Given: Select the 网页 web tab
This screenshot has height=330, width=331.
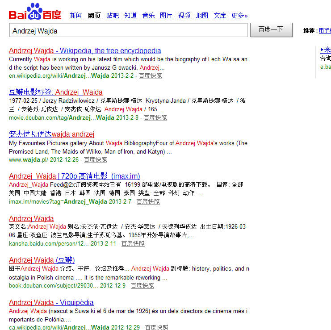Looking at the screenshot, I should (94, 16).
